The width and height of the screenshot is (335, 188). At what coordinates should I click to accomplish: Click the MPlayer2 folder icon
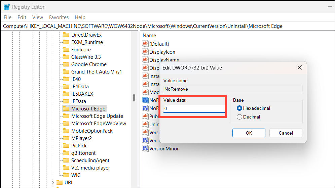[66, 138]
